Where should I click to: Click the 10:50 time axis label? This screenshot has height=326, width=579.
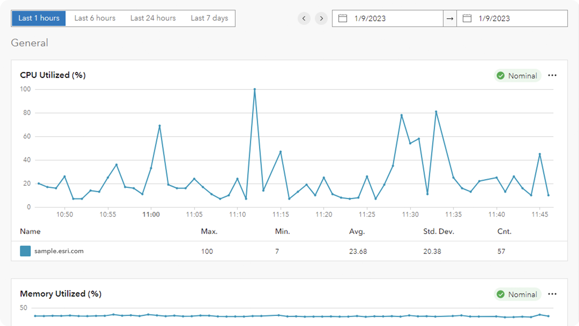65,214
